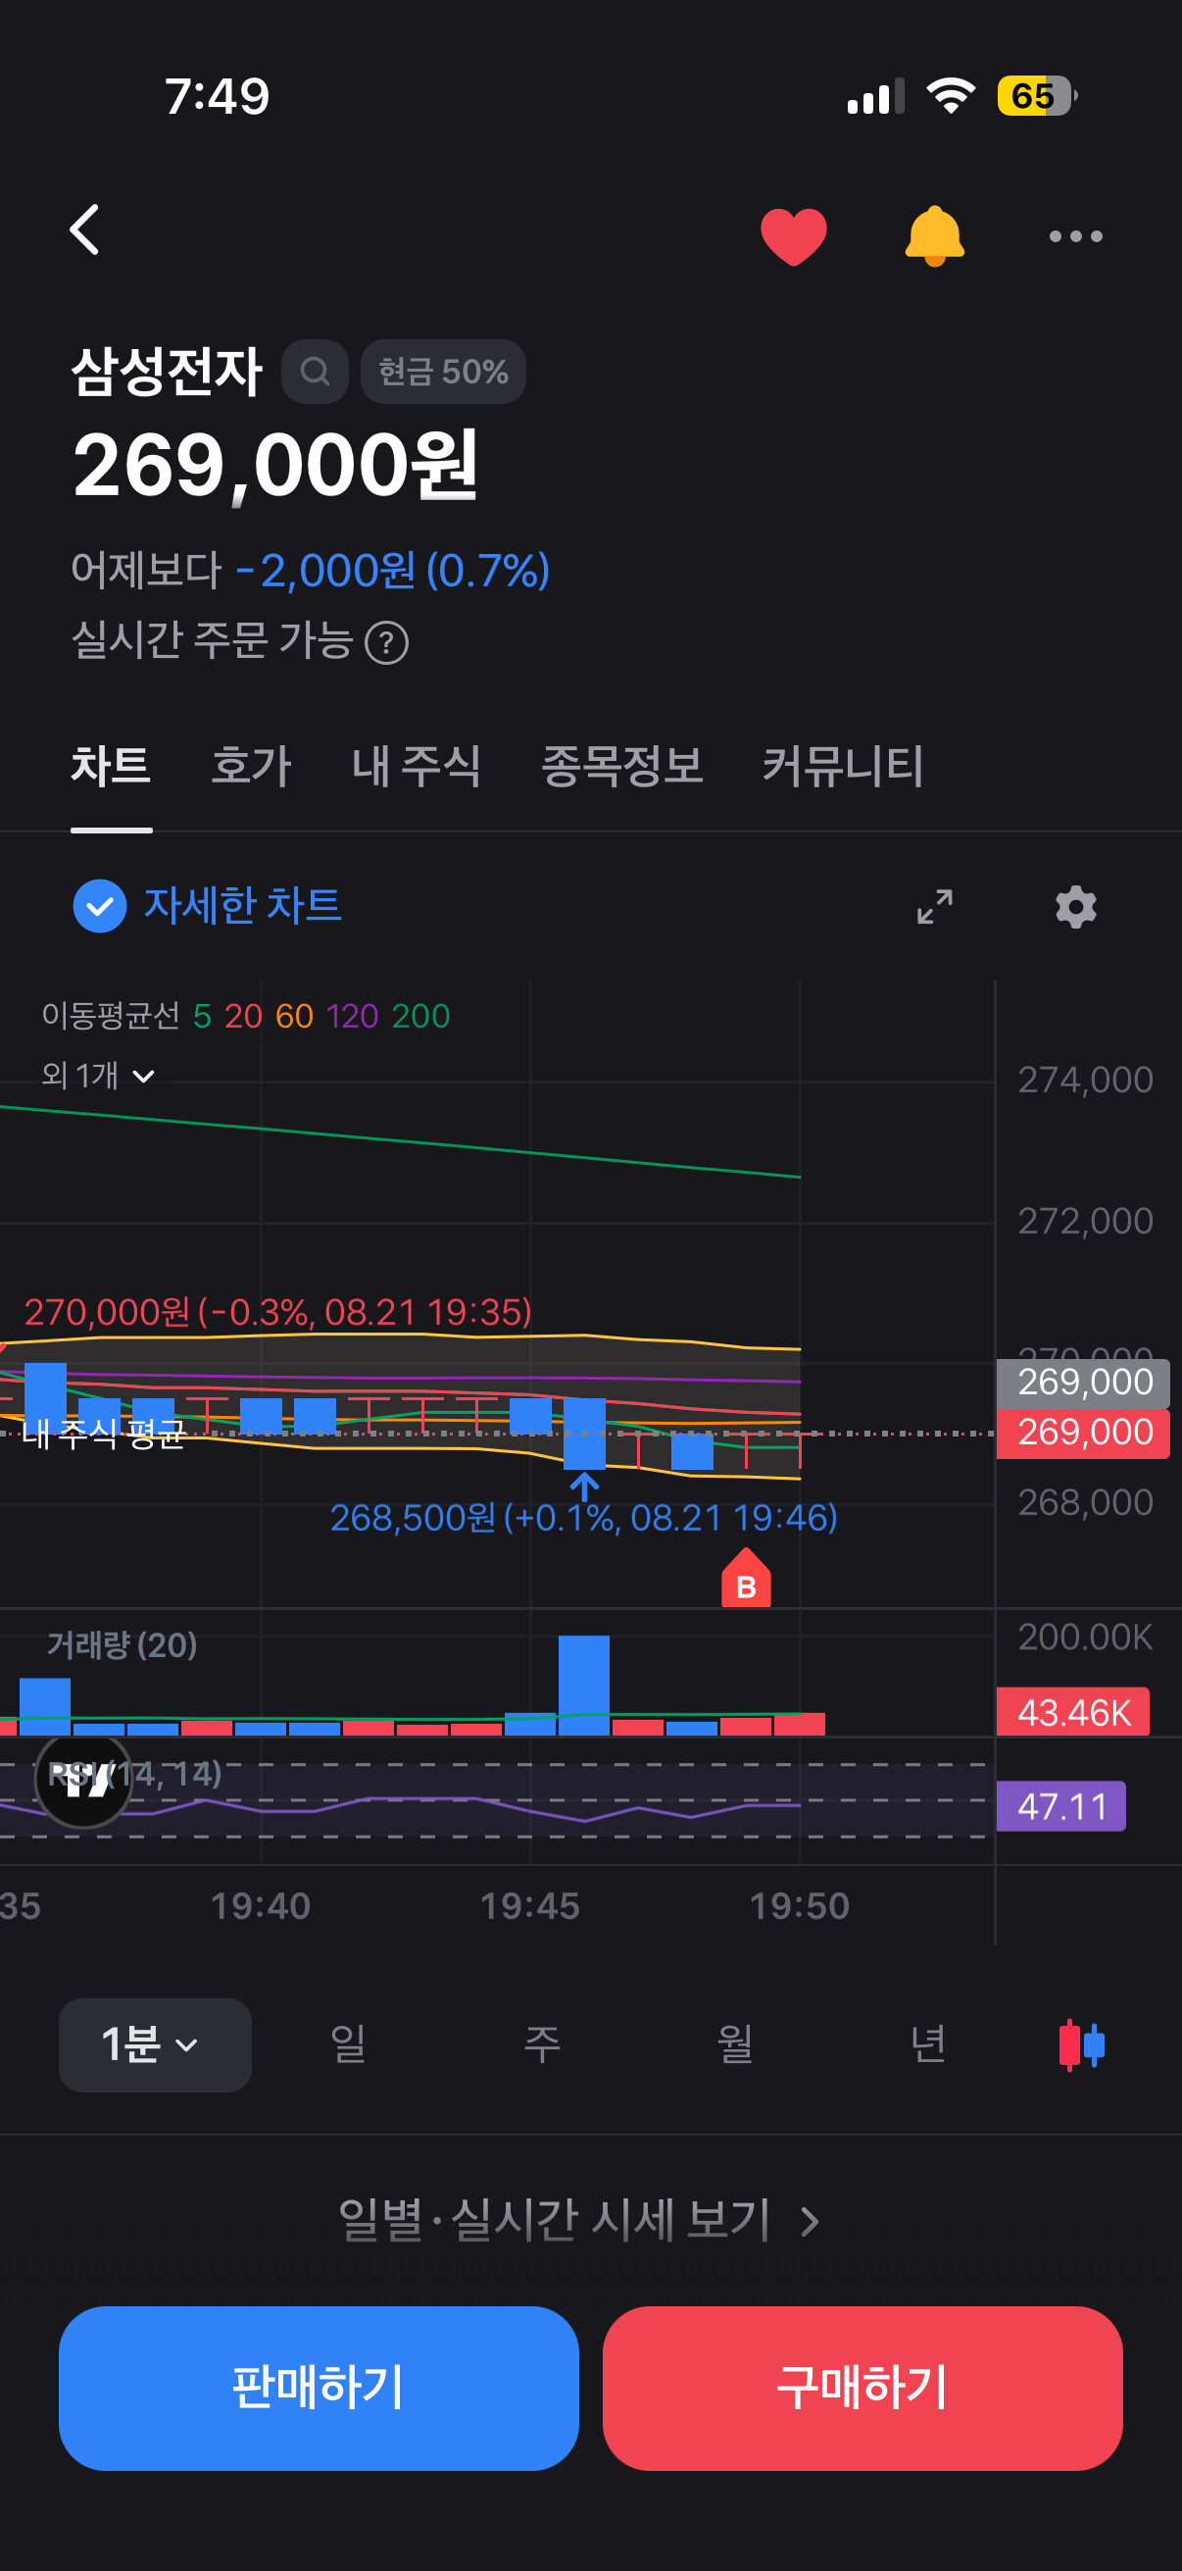Tap the 268,500원 low price annotation

583,1518
